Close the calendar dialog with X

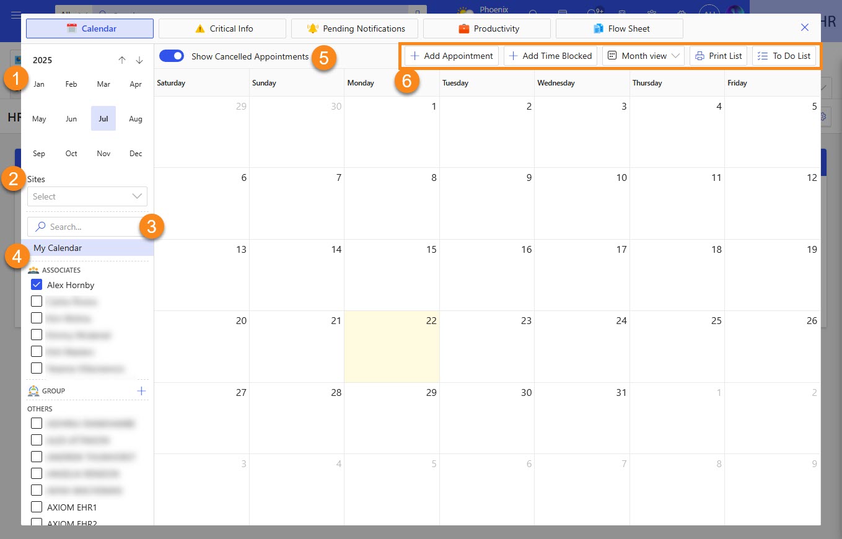pos(805,27)
